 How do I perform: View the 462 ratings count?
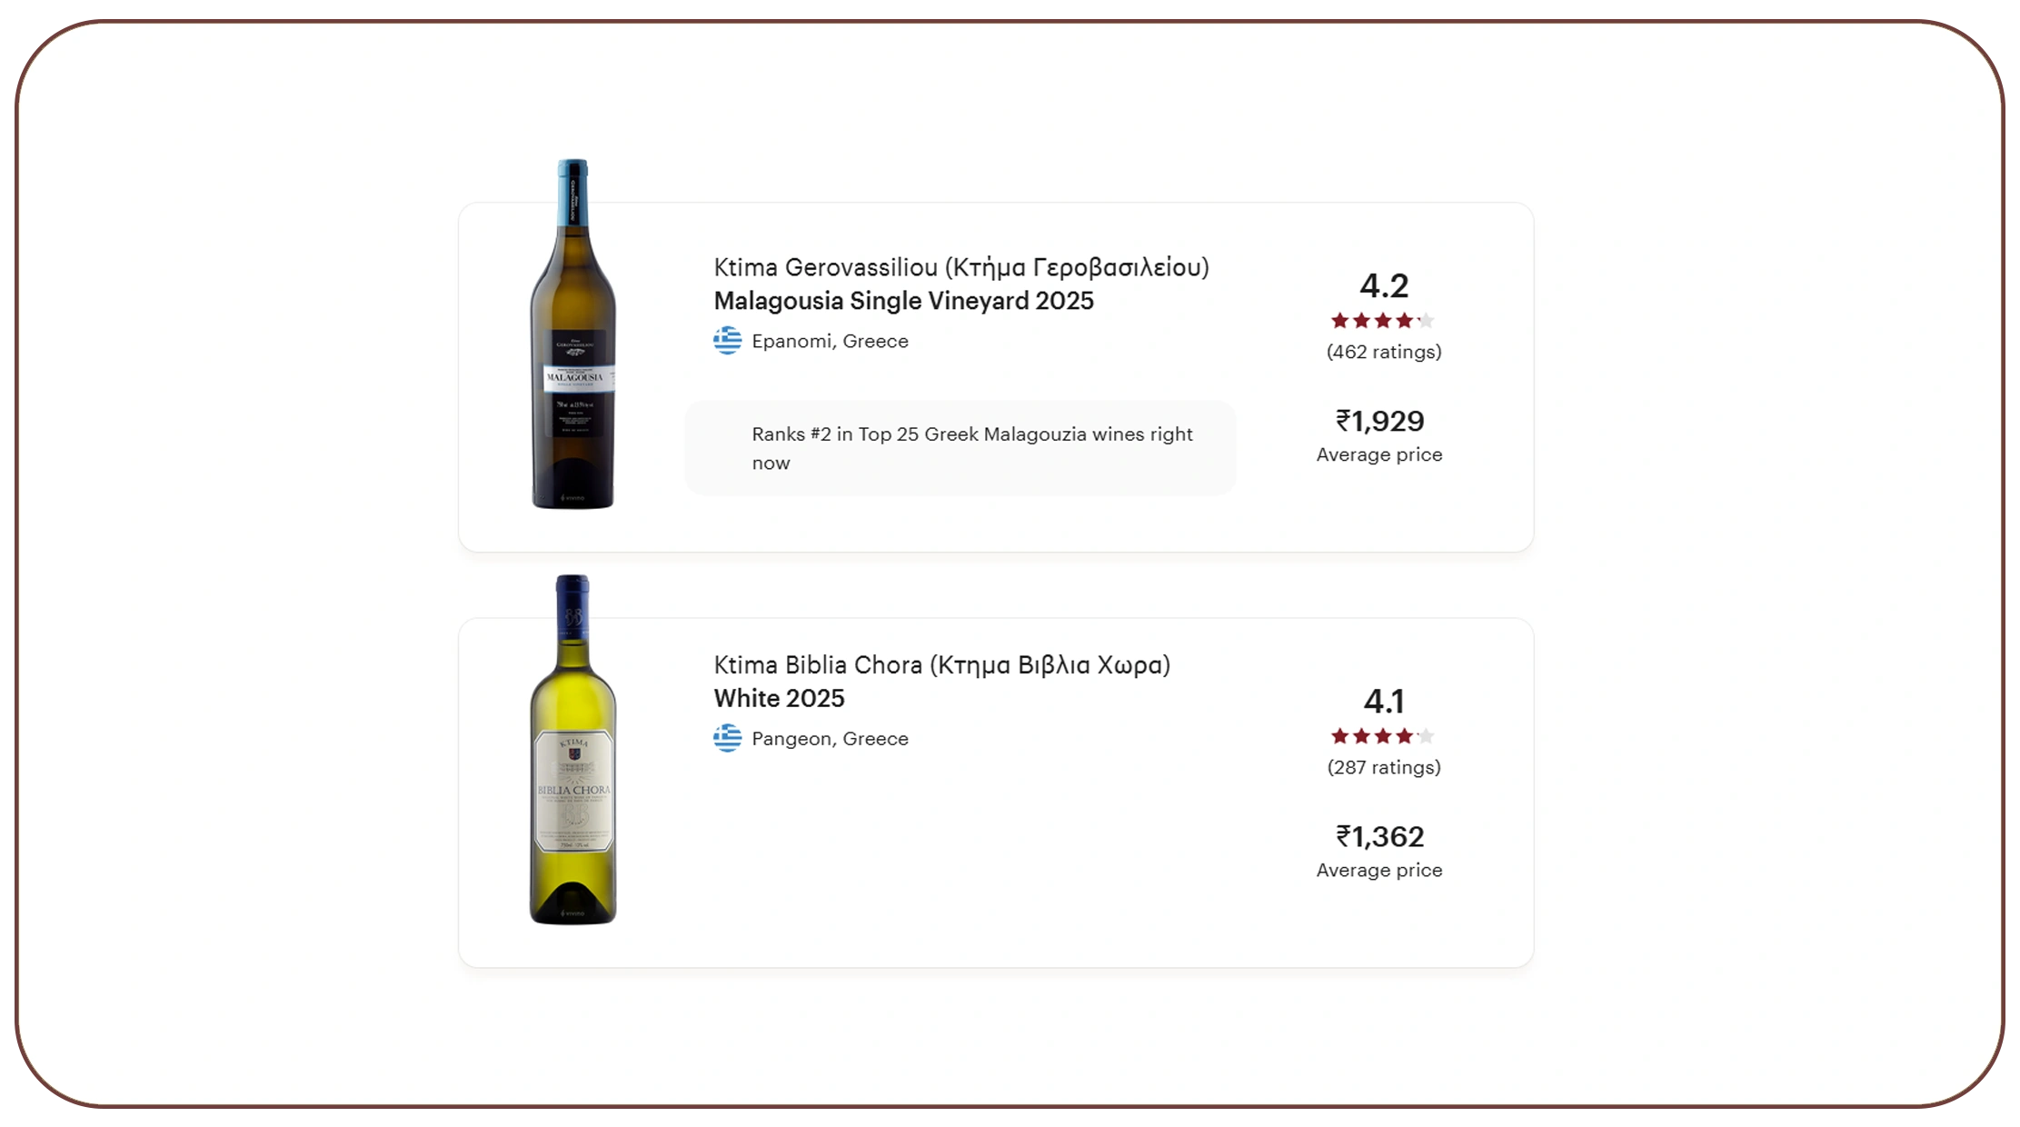(x=1384, y=352)
